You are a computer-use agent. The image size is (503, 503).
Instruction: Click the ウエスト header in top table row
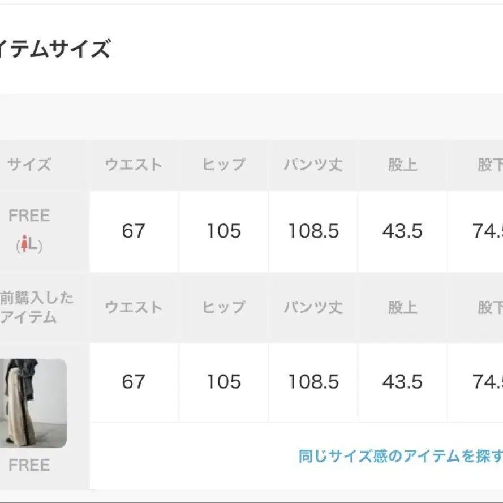pyautogui.click(x=134, y=165)
